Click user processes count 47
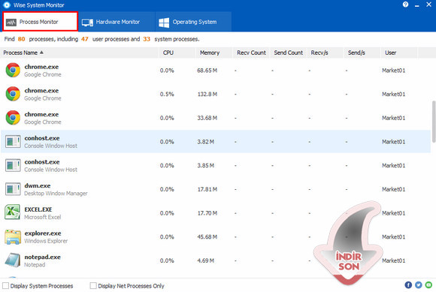 [x=85, y=39]
